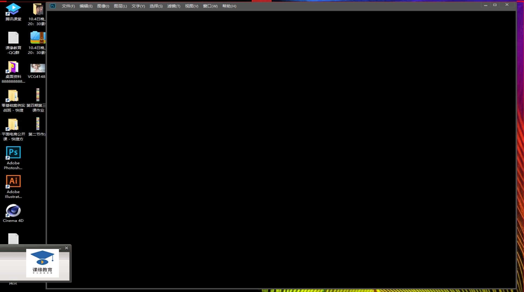Select the 课缘教育-QQ群 text file icon
The height and width of the screenshot is (292, 524).
pos(13,43)
